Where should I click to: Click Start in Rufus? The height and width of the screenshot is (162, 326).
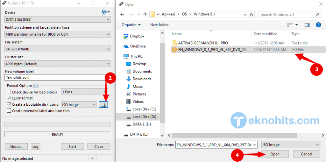pyautogui.click(x=72, y=146)
